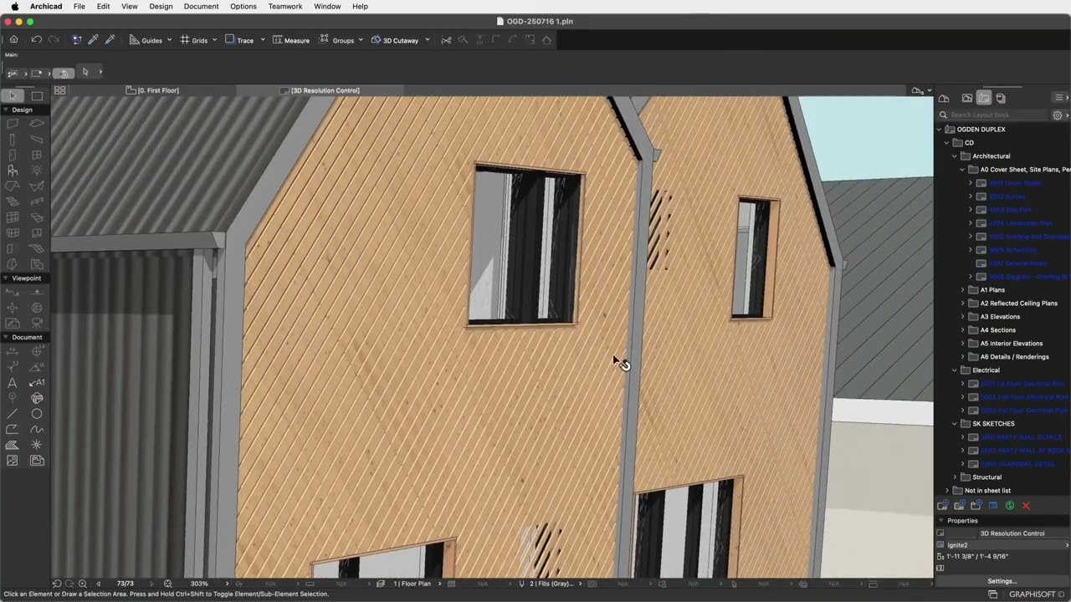Click the Undo arrow icon
The height and width of the screenshot is (602, 1071).
tap(36, 39)
